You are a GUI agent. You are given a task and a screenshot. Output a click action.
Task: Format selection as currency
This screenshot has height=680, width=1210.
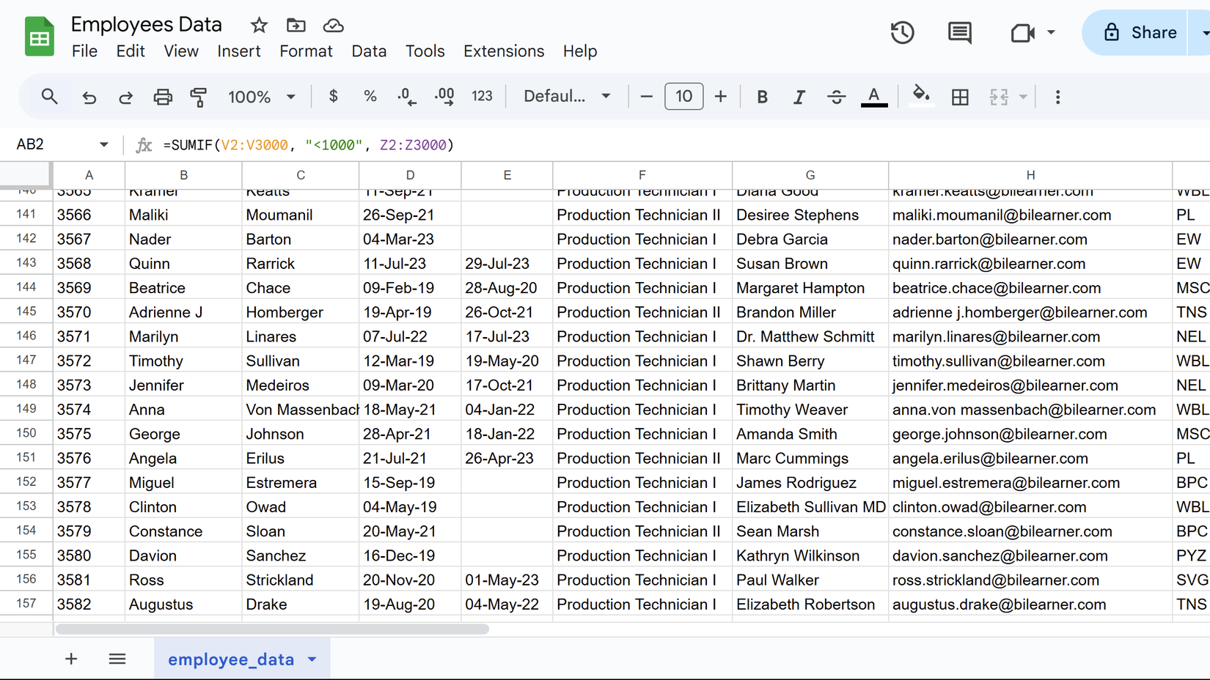[x=333, y=96]
